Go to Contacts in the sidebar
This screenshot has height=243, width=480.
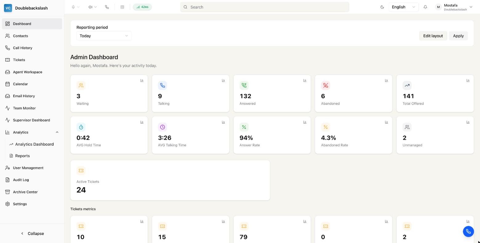pyautogui.click(x=32, y=36)
